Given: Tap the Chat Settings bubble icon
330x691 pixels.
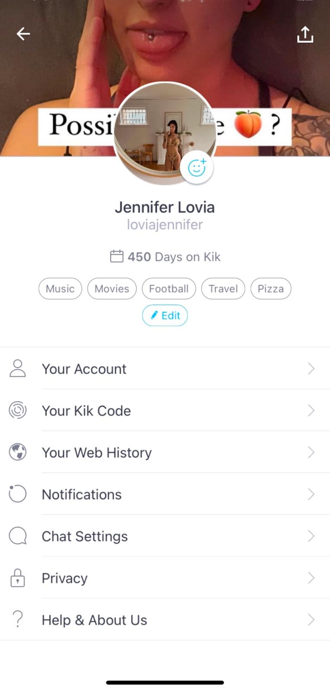Looking at the screenshot, I should click(18, 536).
